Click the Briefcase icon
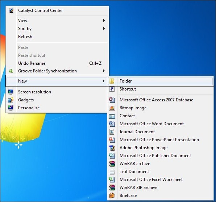Image resolution: width=216 pixels, height=202 pixels. [x=112, y=195]
